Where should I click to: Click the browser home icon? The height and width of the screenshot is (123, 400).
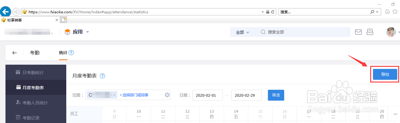[388, 12]
